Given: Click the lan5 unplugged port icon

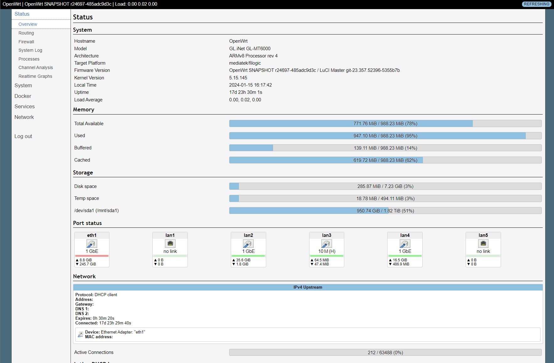Looking at the screenshot, I should (x=483, y=244).
